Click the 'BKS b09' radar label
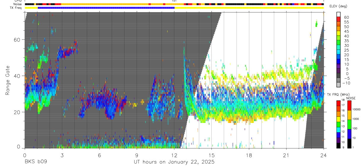The width and height of the screenshot is (364, 168). click(x=36, y=162)
